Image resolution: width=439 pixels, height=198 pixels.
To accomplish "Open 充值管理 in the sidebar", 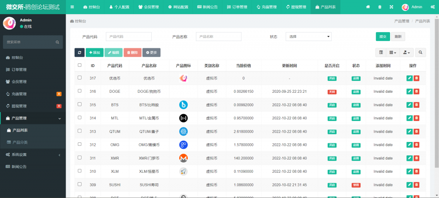I will click(x=33, y=94).
